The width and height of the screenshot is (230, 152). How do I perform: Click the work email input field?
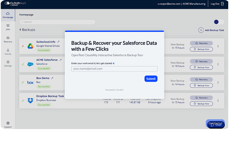click(x=114, y=69)
